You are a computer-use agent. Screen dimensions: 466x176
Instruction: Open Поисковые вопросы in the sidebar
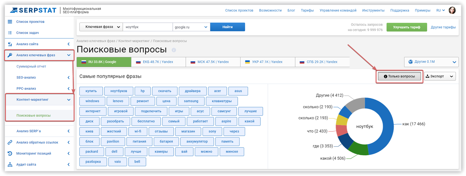coord(34,115)
